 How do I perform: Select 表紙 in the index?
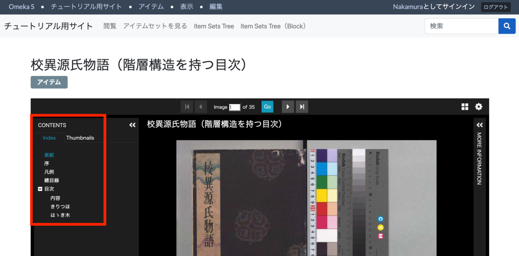click(49, 155)
